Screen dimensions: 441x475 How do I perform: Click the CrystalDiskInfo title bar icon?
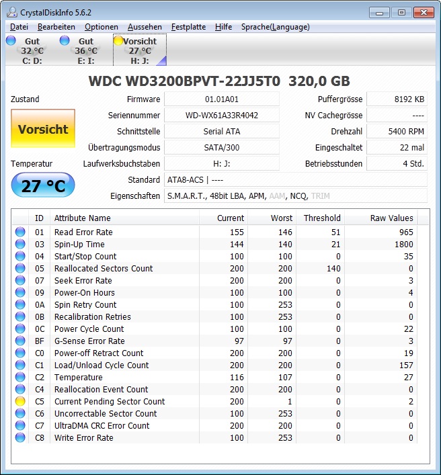(x=12, y=12)
